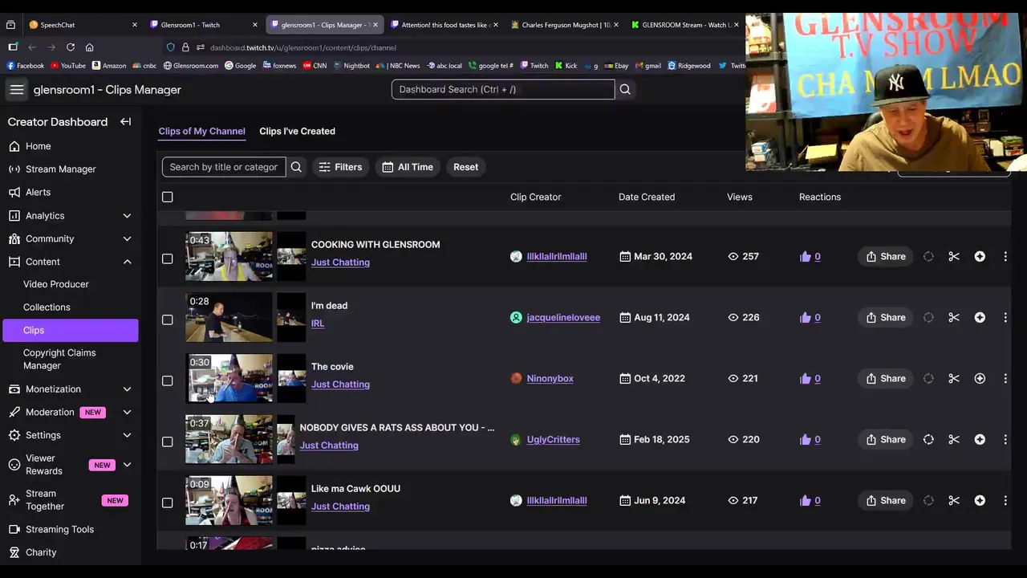Add The covie clip using plus icon
This screenshot has width=1027, height=578.
tap(980, 379)
